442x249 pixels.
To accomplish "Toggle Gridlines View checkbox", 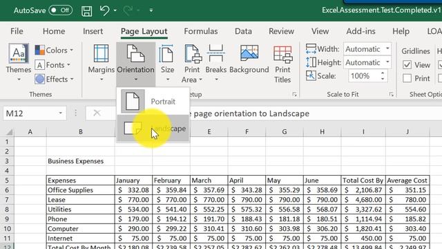I will pos(407,65).
